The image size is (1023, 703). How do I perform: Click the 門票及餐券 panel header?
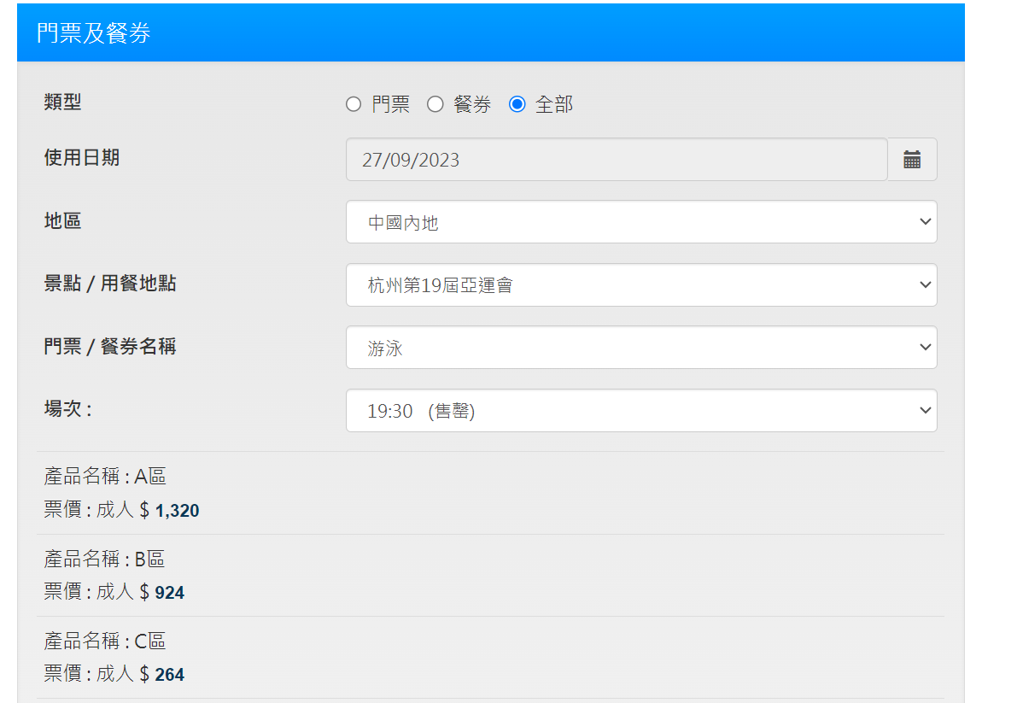click(94, 33)
